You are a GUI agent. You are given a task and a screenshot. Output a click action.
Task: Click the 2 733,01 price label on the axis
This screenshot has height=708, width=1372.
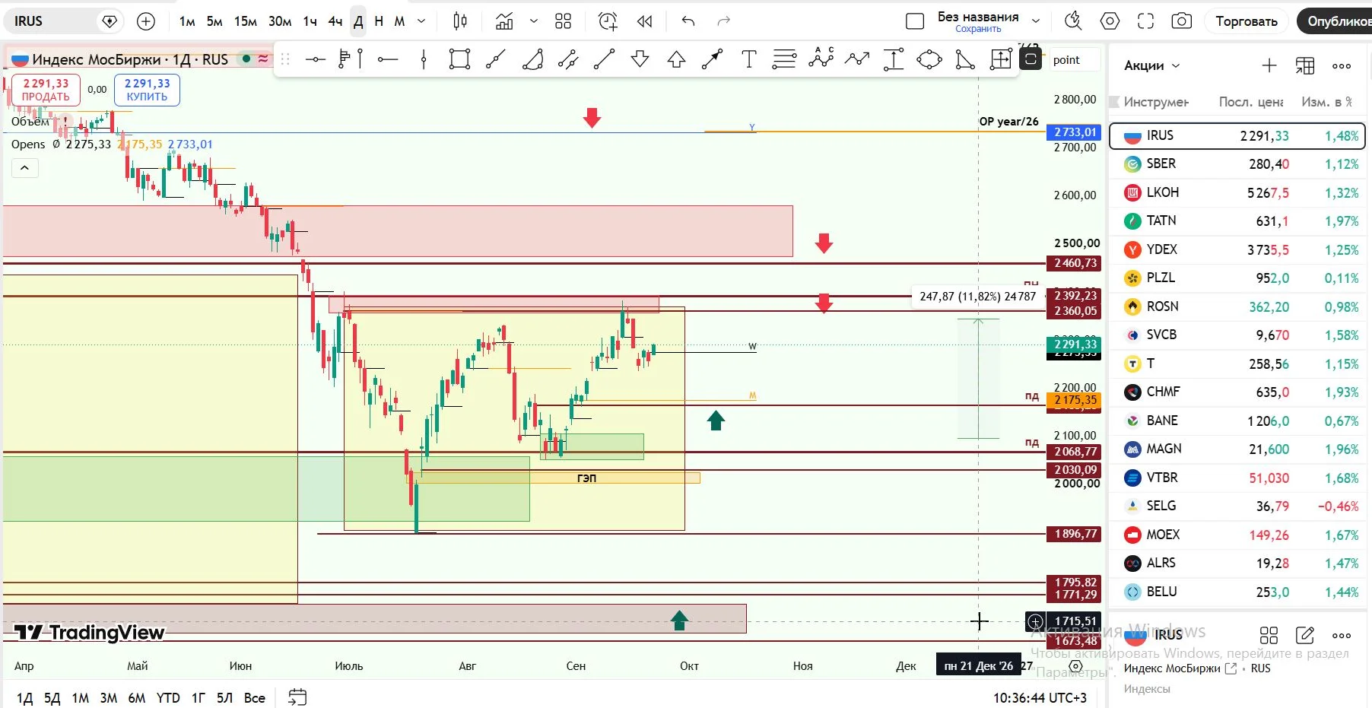tap(1075, 132)
